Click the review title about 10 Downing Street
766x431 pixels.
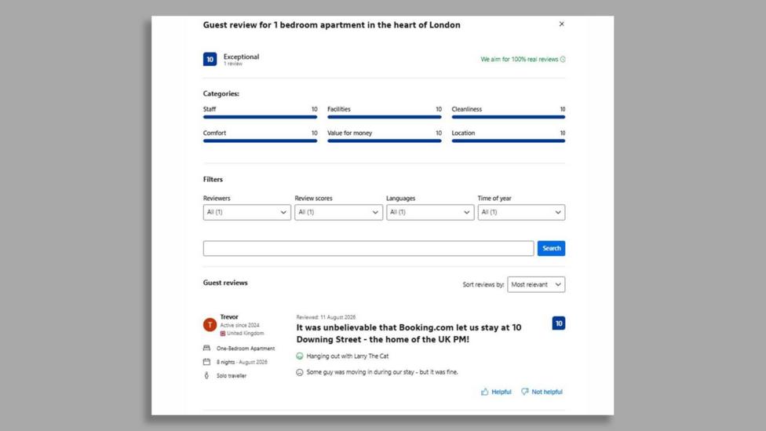click(x=408, y=334)
